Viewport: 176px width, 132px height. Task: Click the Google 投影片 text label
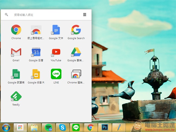[36, 82]
